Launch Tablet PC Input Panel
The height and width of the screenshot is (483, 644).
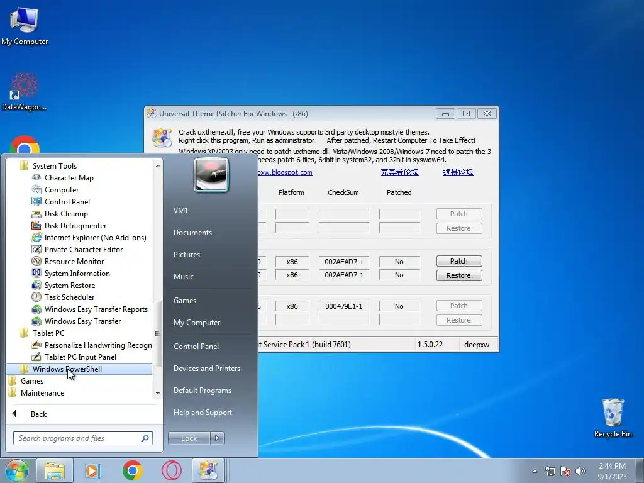[x=80, y=357]
